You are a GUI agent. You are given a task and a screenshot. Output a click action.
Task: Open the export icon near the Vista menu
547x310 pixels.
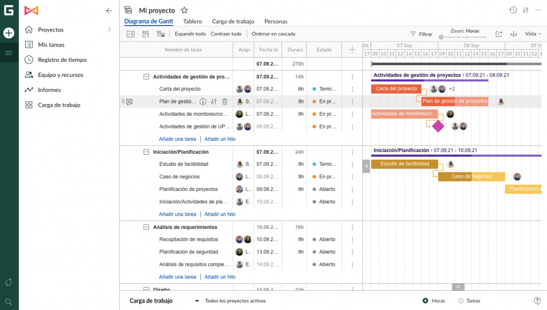499,33
